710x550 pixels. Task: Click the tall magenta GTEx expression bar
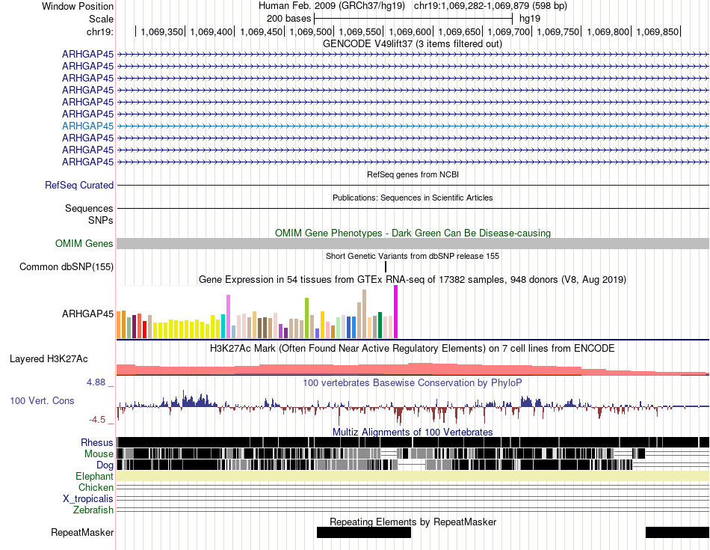pos(396,312)
